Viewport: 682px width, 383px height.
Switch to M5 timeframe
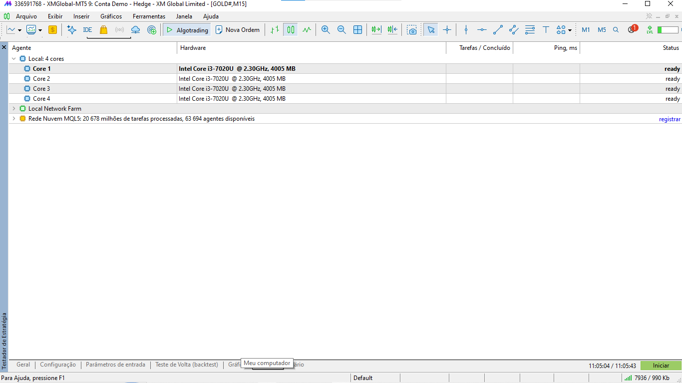602,30
